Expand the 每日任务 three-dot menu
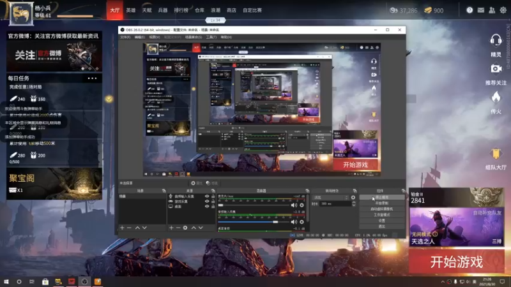This screenshot has height=287, width=511. click(x=92, y=78)
